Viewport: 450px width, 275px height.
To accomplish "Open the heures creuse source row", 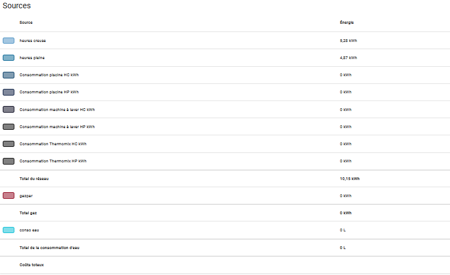I will click(225, 40).
